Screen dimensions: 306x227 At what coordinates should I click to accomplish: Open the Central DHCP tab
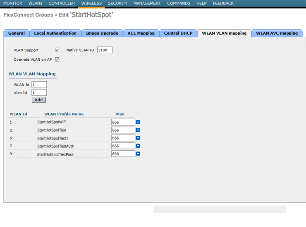[178, 33]
